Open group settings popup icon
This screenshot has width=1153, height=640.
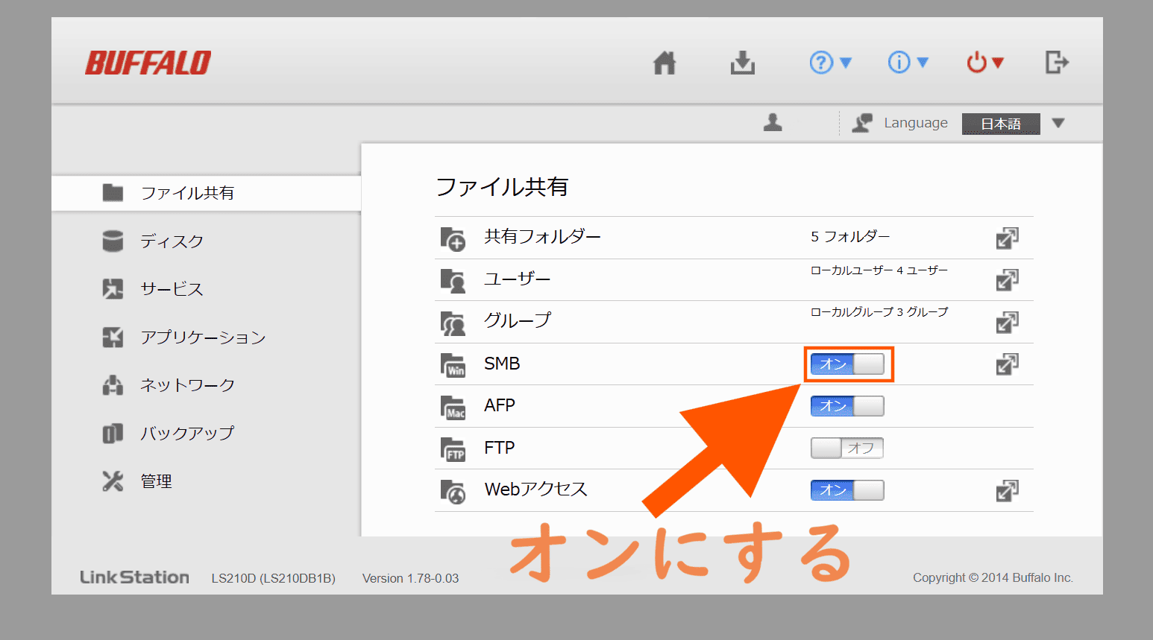pos(1007,323)
